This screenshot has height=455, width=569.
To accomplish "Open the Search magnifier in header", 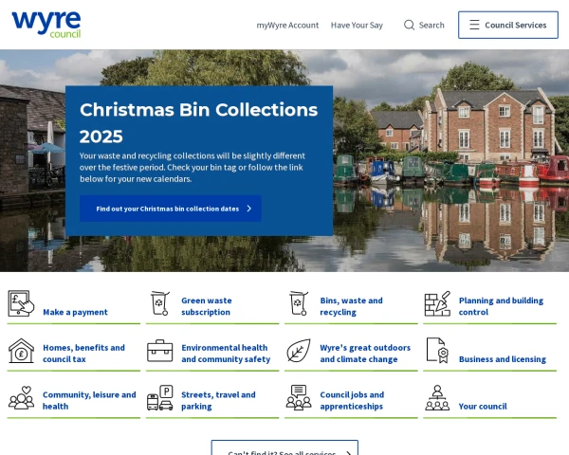I will (x=424, y=25).
